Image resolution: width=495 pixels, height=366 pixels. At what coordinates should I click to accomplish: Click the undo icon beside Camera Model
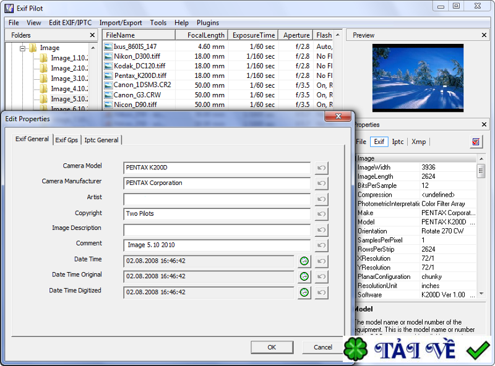pyautogui.click(x=321, y=168)
